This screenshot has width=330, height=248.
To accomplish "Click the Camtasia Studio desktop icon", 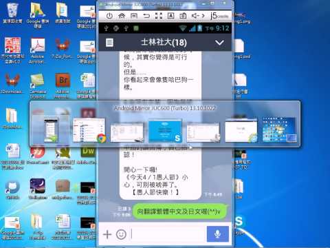I will point(38,85).
